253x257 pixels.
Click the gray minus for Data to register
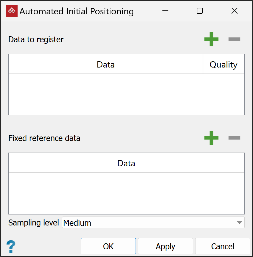[x=234, y=39]
